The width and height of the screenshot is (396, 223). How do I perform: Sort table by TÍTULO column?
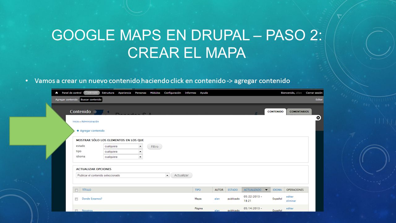[x=87, y=190]
